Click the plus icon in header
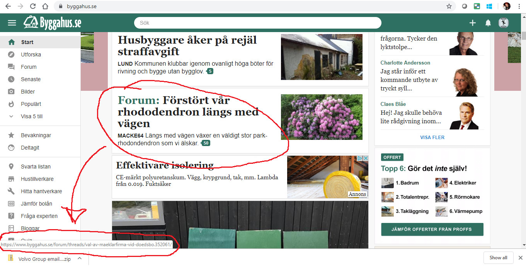 (472, 23)
